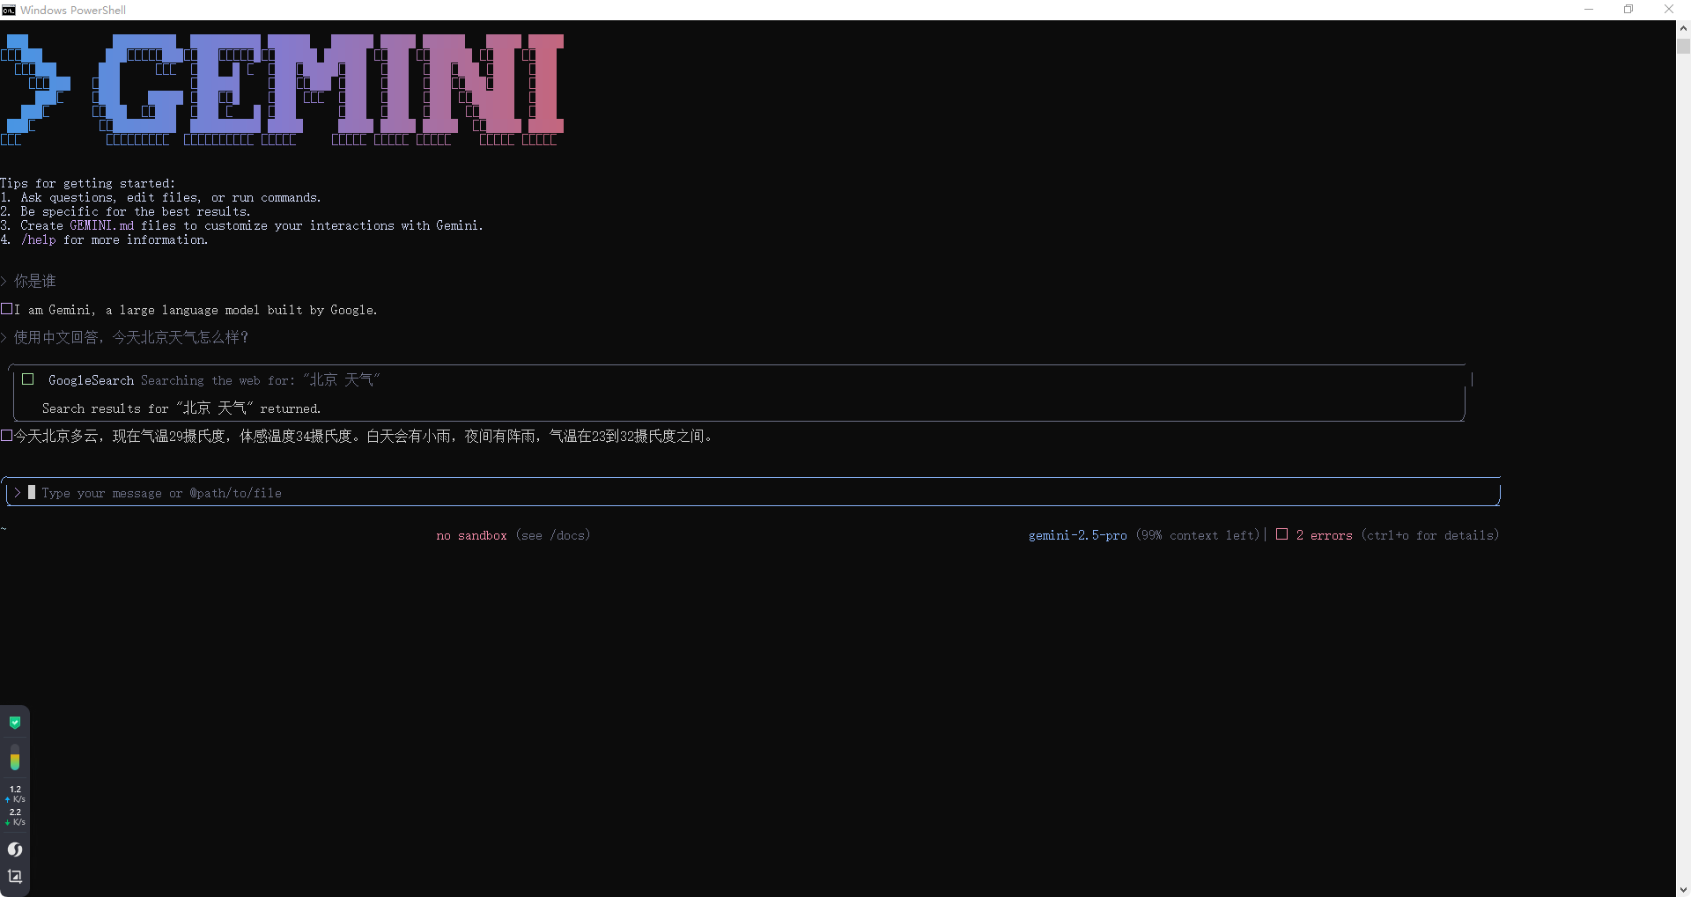Click the '(99% context left)' text
1691x897 pixels.
coord(1198,535)
